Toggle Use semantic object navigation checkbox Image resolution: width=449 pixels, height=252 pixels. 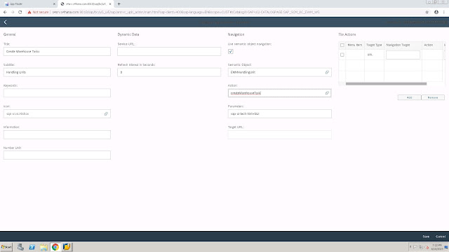(x=231, y=51)
